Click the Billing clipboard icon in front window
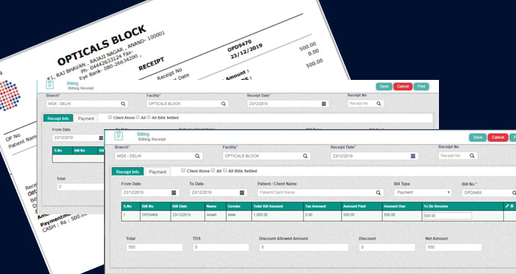This screenshot has height=274, width=516. coord(118,135)
